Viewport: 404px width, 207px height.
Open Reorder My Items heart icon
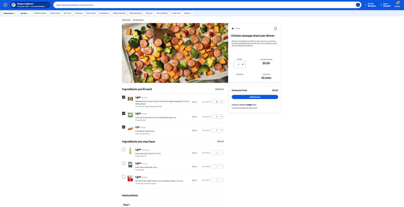[366, 5]
